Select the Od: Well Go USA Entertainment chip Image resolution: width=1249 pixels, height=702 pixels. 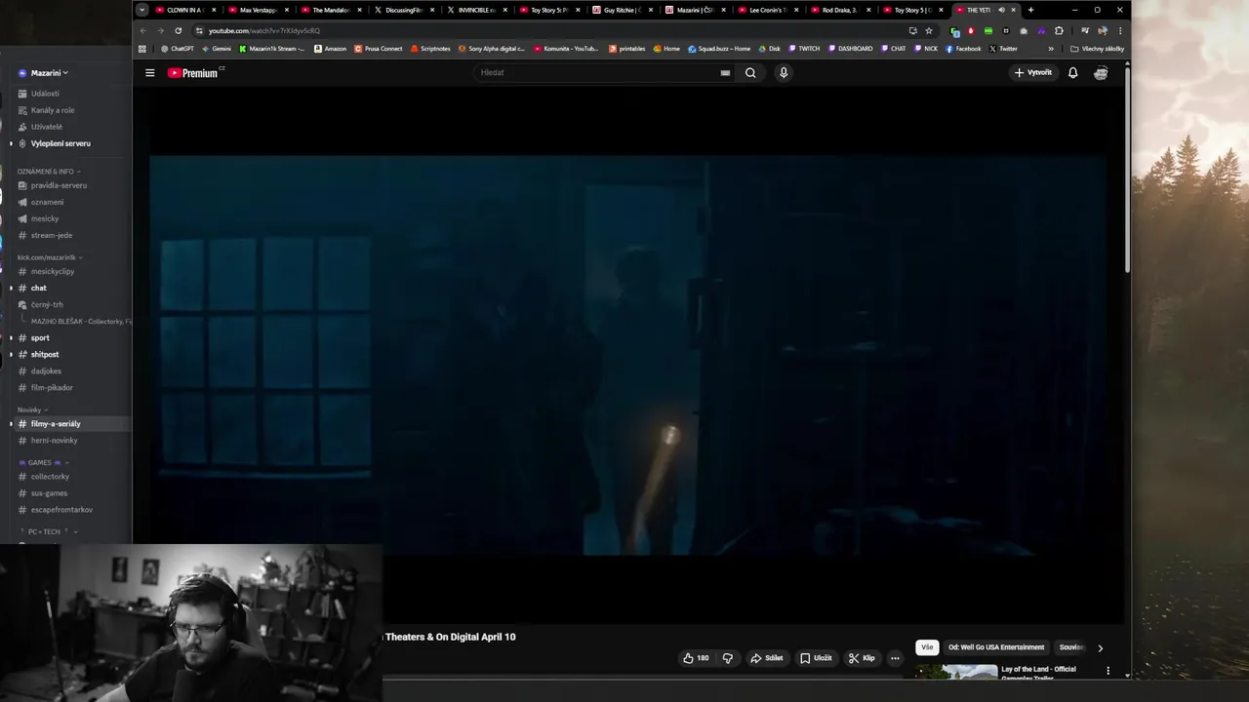996,647
